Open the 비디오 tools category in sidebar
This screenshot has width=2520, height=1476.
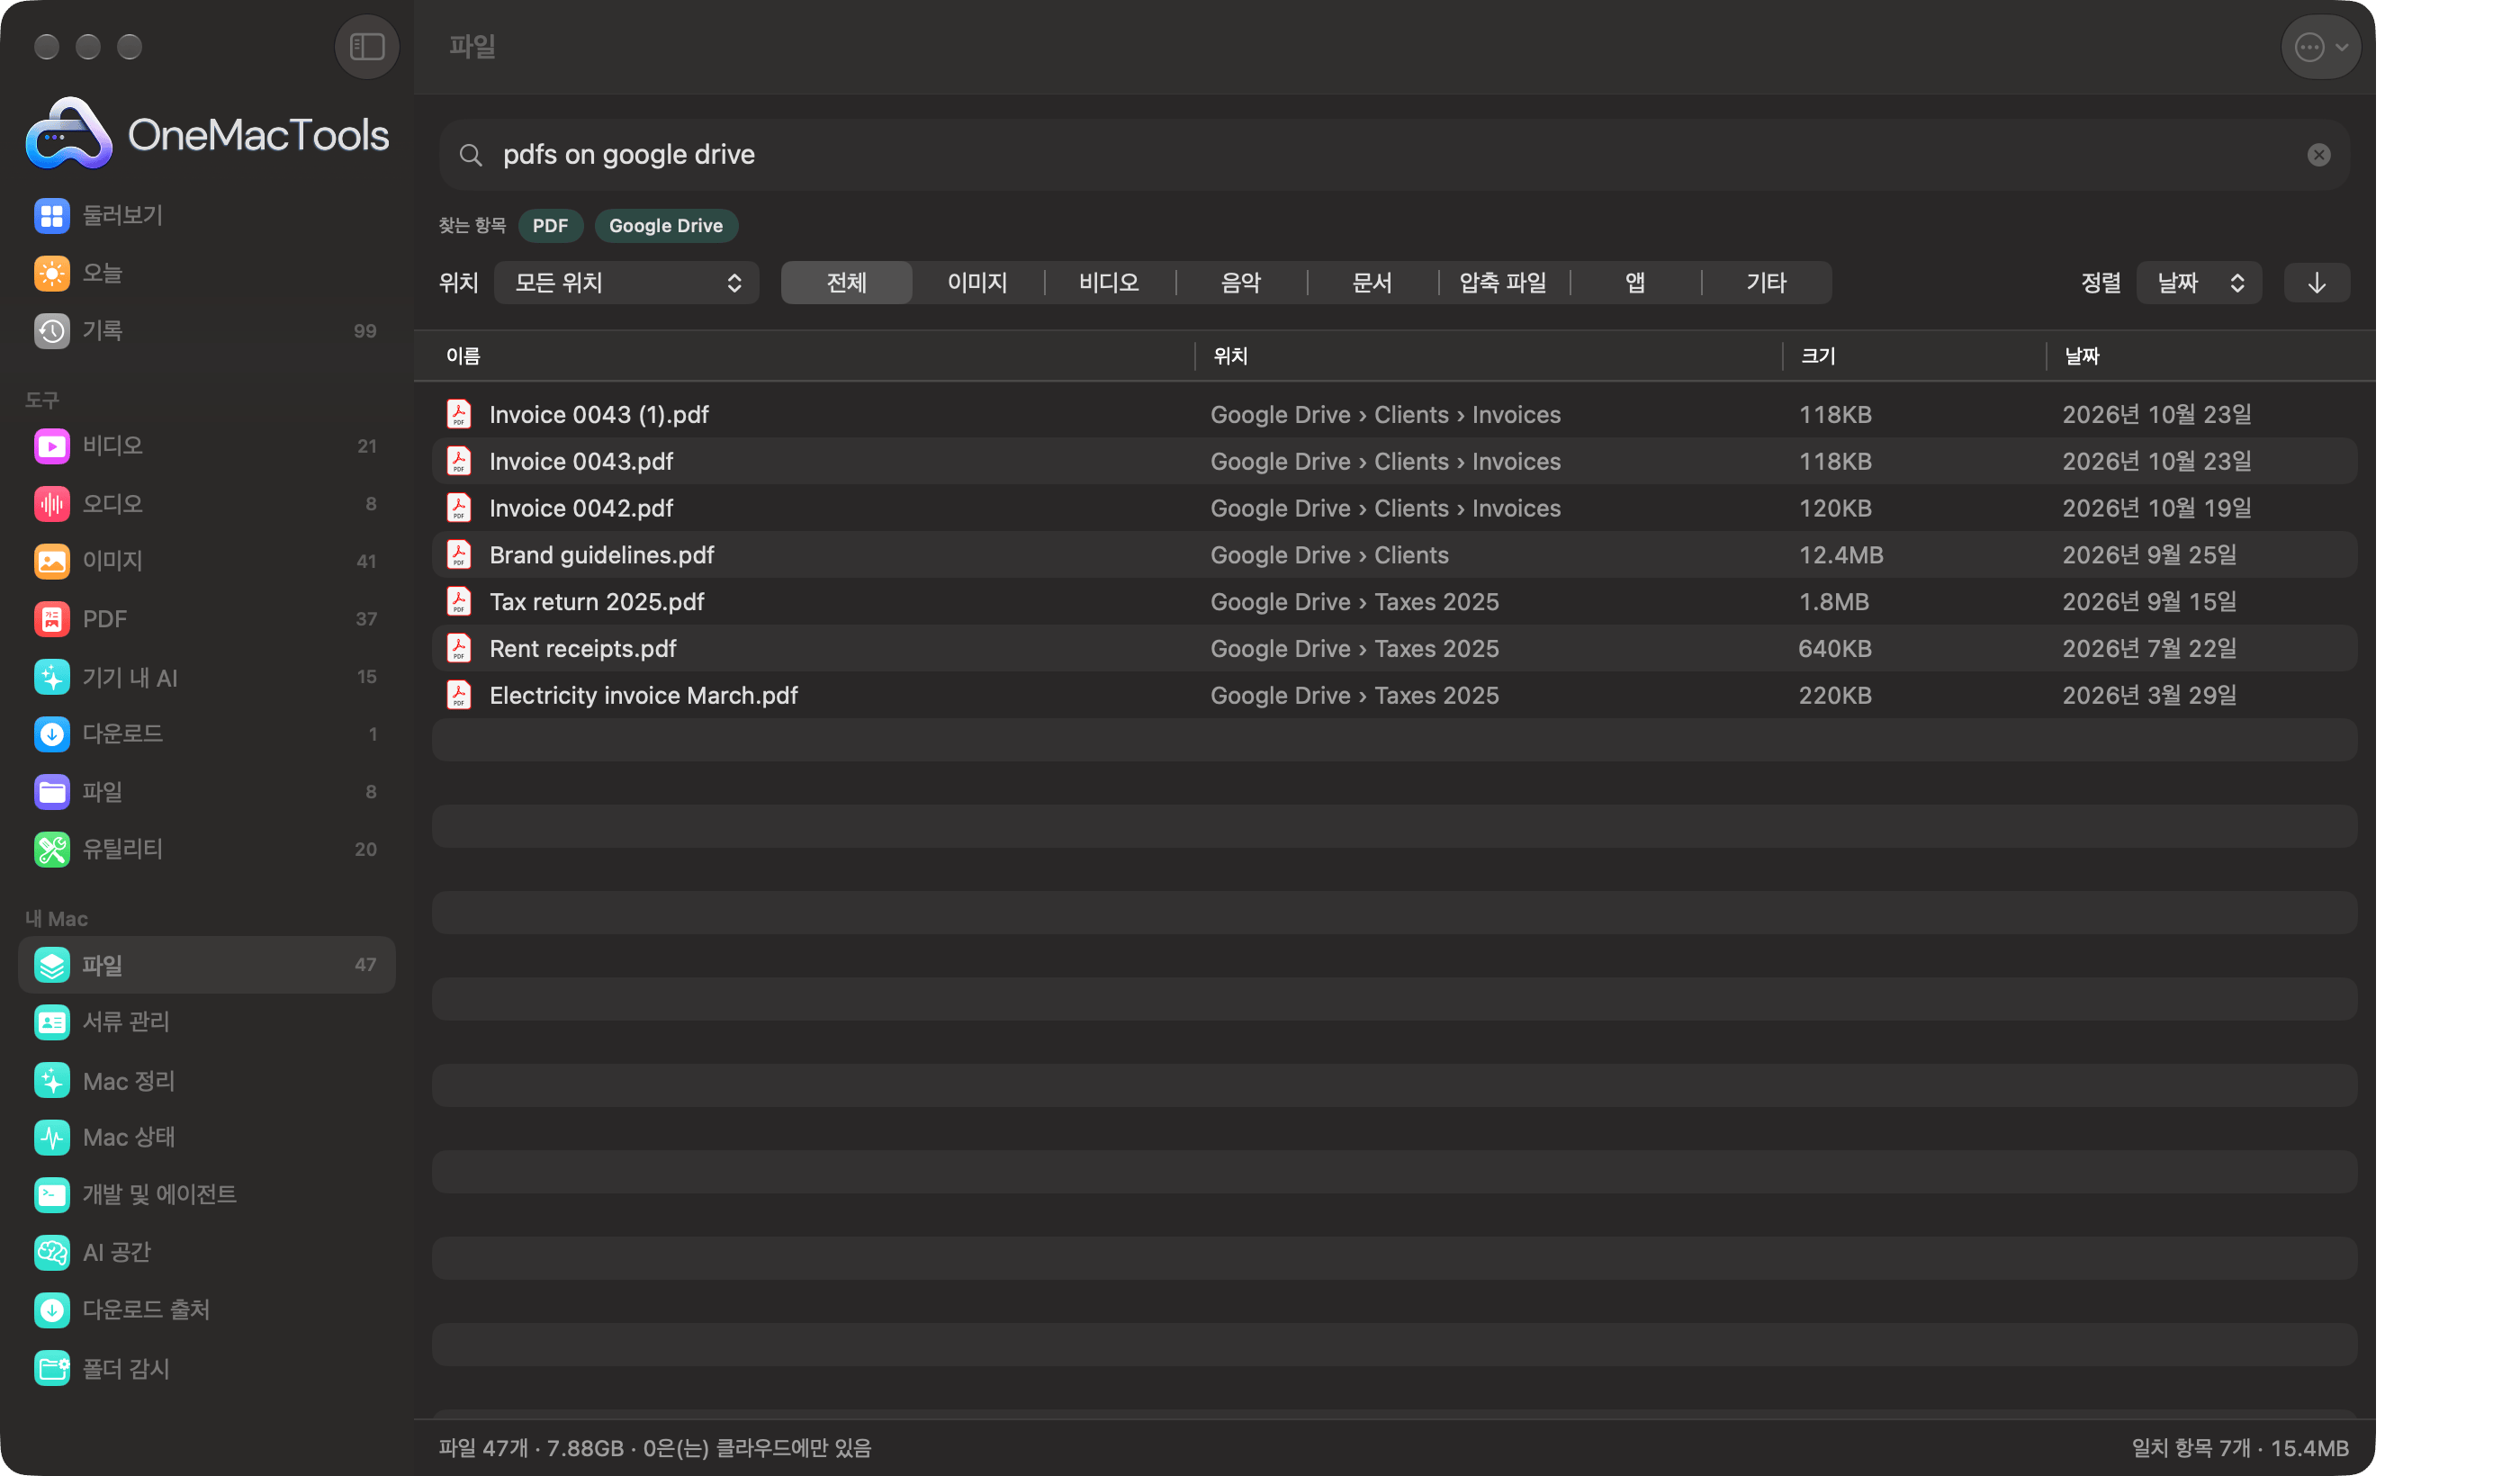click(x=207, y=446)
